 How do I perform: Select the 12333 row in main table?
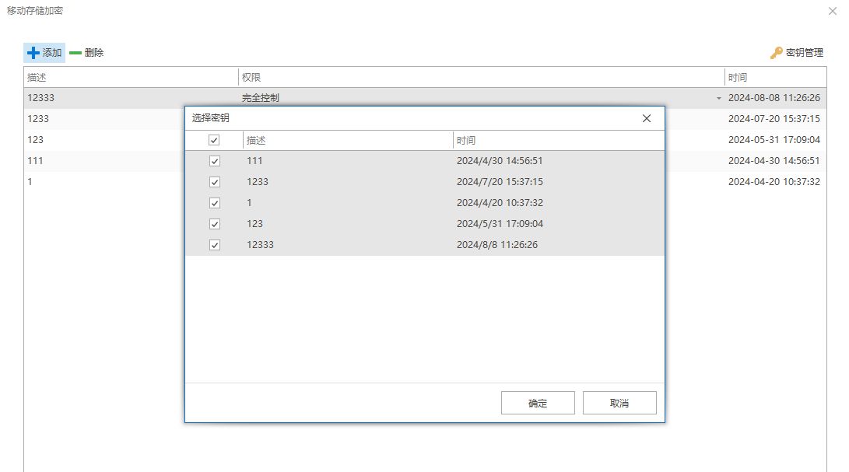pyautogui.click(x=425, y=98)
